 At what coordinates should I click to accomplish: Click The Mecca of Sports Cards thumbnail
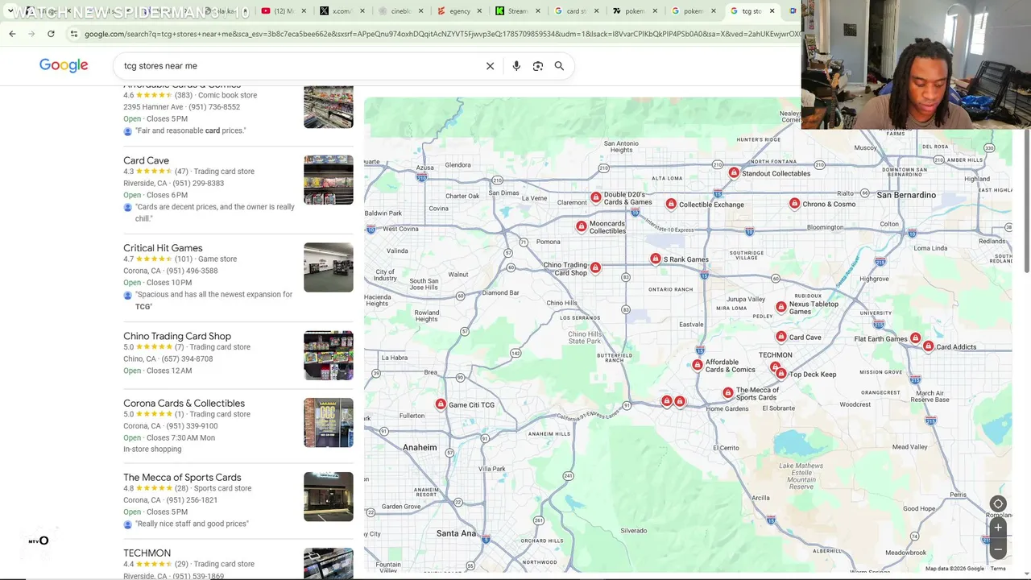click(x=329, y=496)
